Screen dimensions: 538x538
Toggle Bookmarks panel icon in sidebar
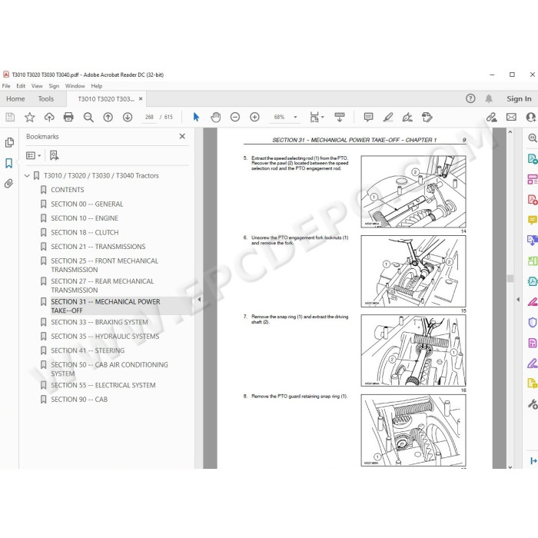[x=9, y=163]
